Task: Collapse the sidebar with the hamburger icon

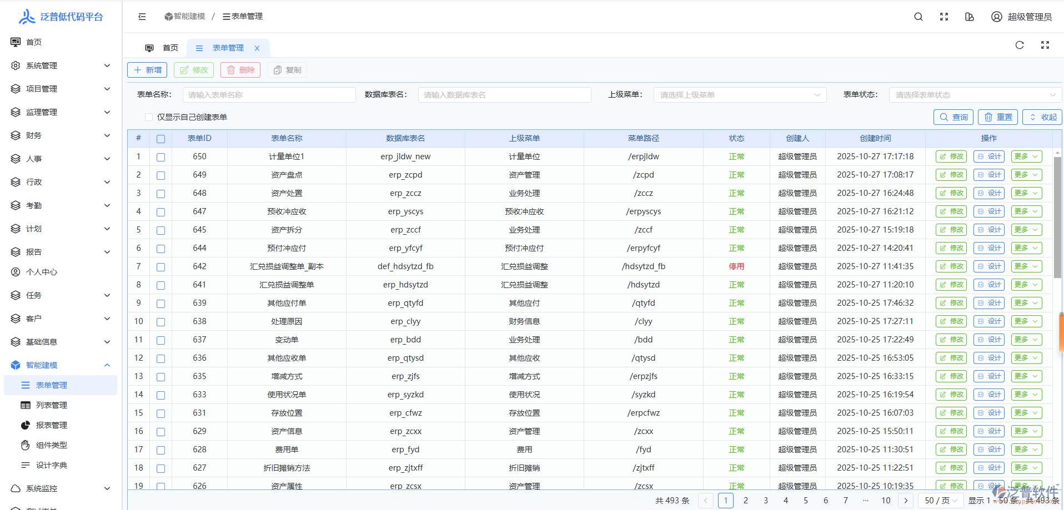Action: (x=142, y=17)
